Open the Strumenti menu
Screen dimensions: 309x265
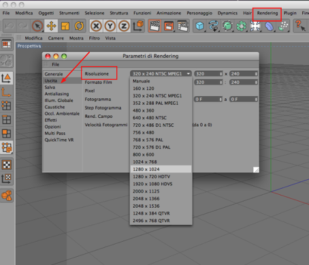pyautogui.click(x=69, y=13)
